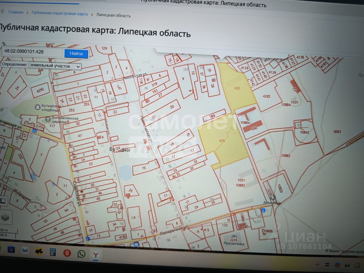Click bus stop icon at Советская ул. bottom
Image resolution: width=364 pixels, height=273 pixels.
coord(88,239)
